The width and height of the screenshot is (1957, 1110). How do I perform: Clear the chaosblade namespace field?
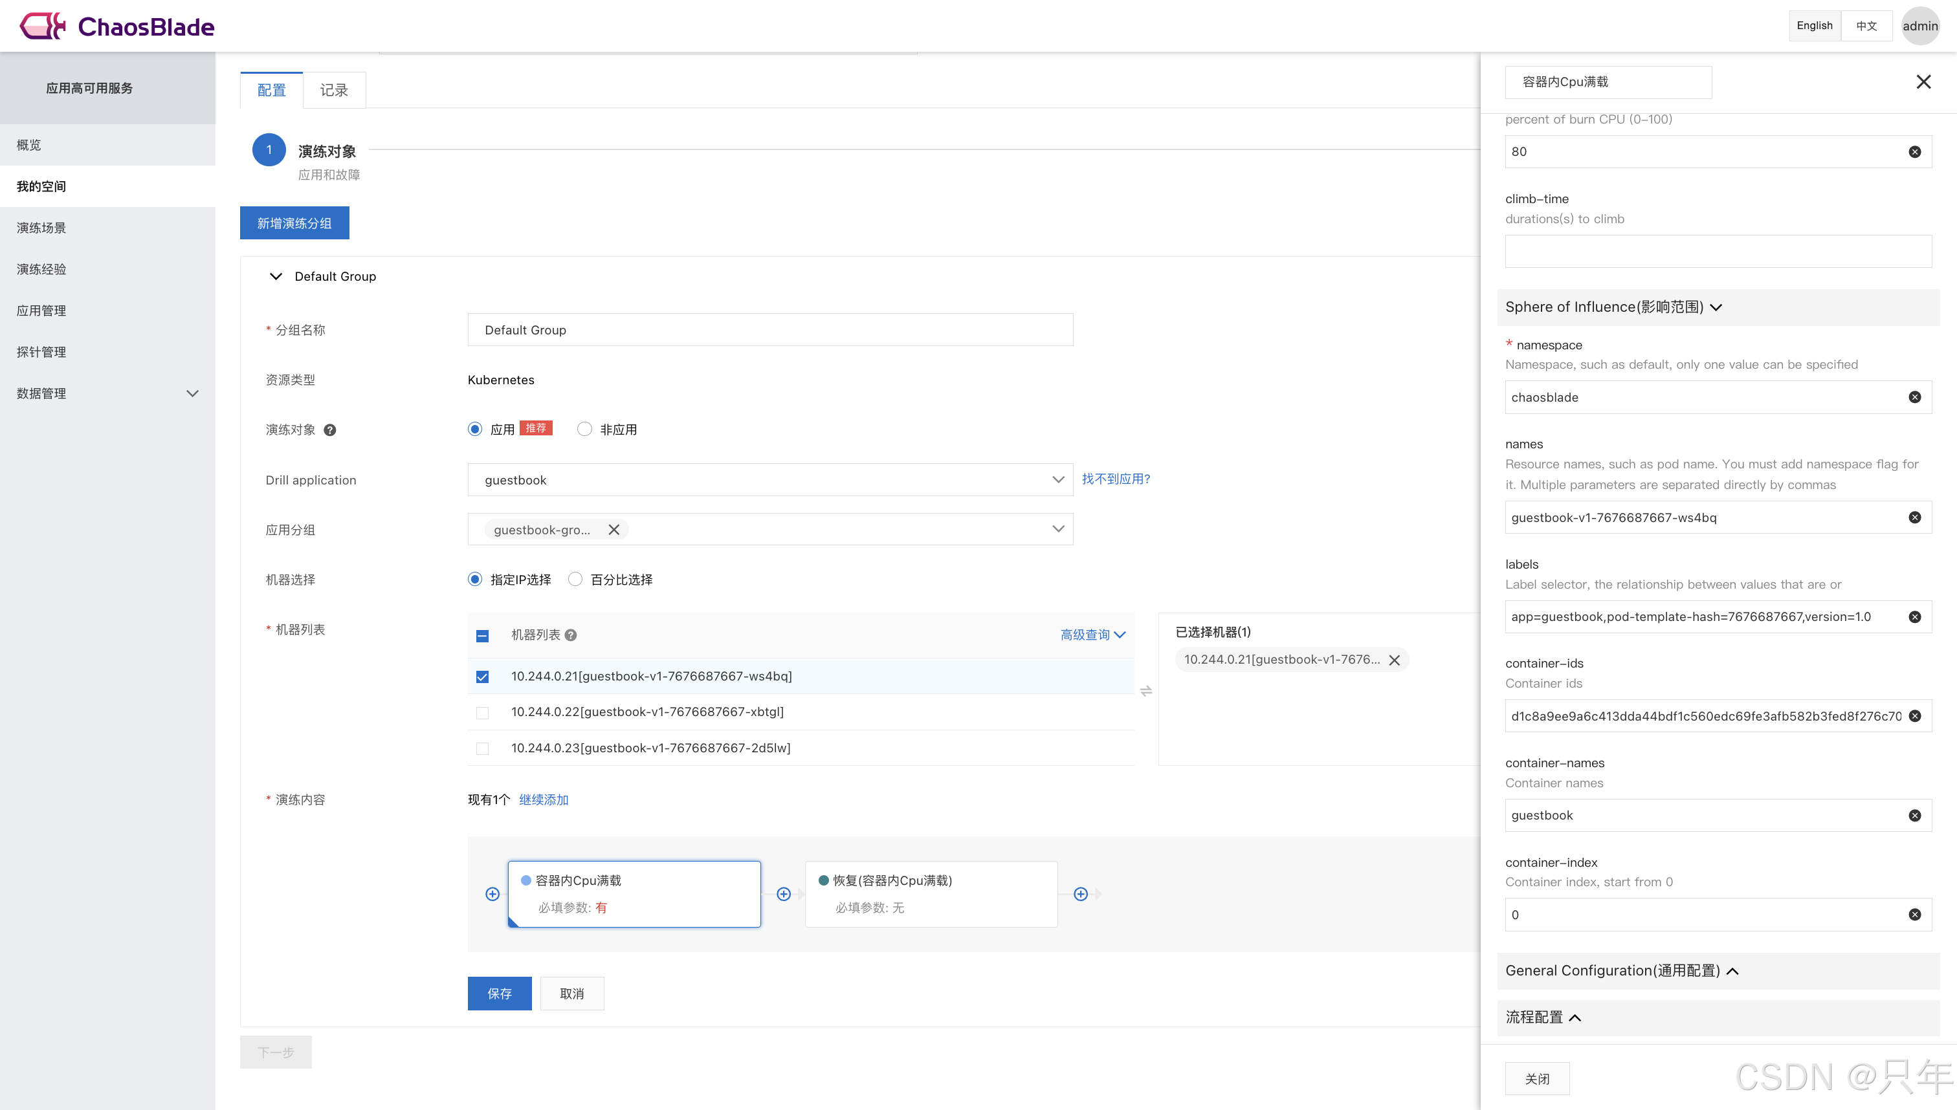point(1914,397)
